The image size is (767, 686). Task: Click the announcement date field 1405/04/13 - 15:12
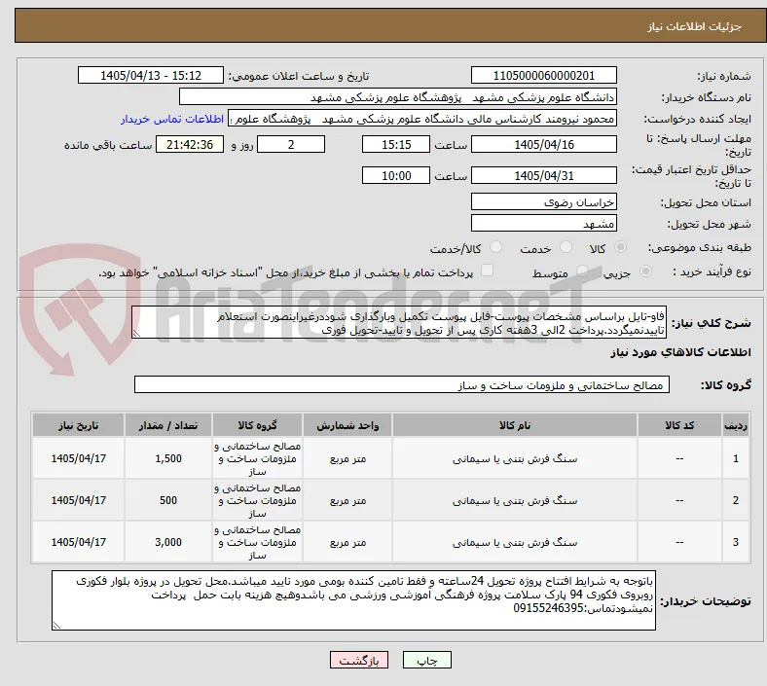click(151, 75)
